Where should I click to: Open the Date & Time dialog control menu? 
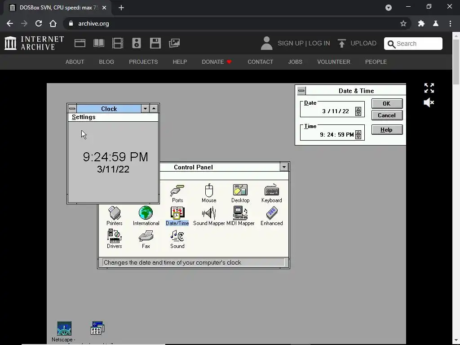point(301,91)
